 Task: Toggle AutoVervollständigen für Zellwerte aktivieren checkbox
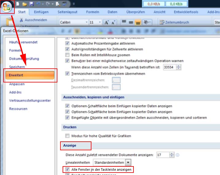(x=67, y=49)
